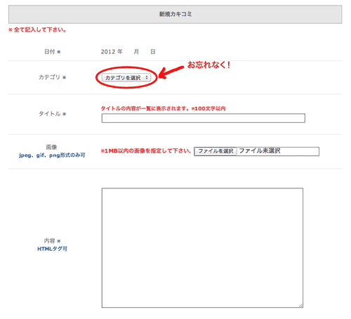Viewport: 351px width, 319px height.
Task: Click the 新規カキコミ header bar
Action: coord(175,14)
